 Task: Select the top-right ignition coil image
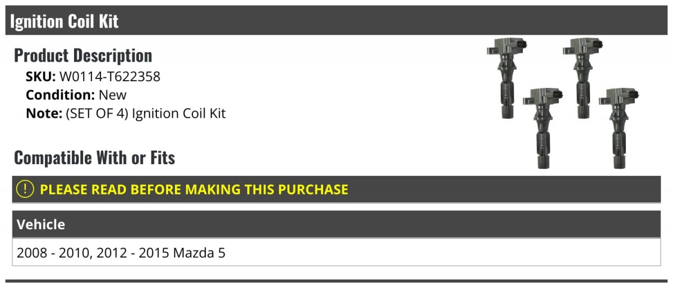[x=583, y=78]
